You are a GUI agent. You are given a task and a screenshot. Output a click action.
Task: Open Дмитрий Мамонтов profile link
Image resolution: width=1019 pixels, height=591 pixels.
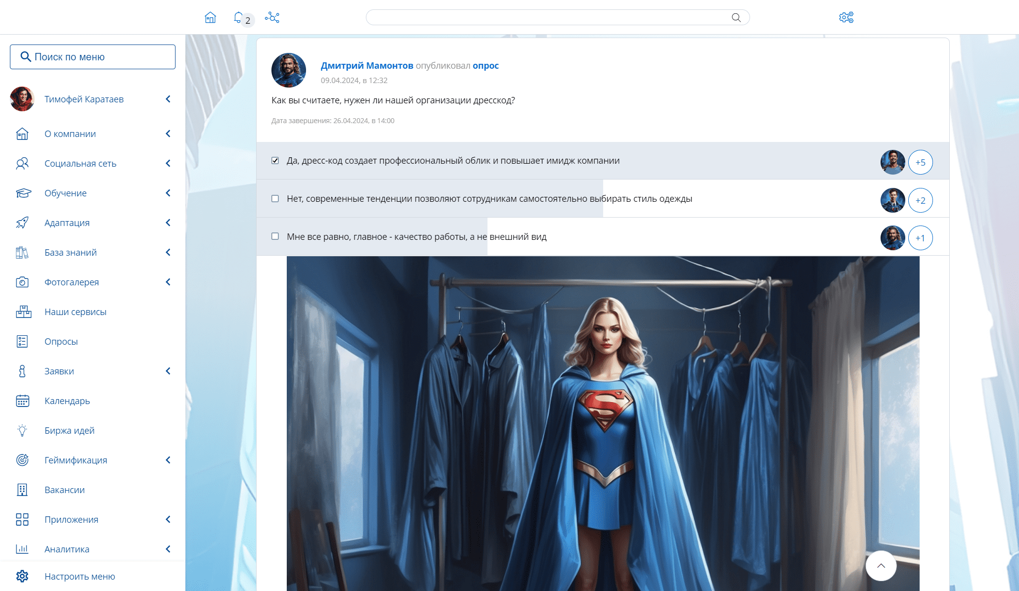pos(367,66)
